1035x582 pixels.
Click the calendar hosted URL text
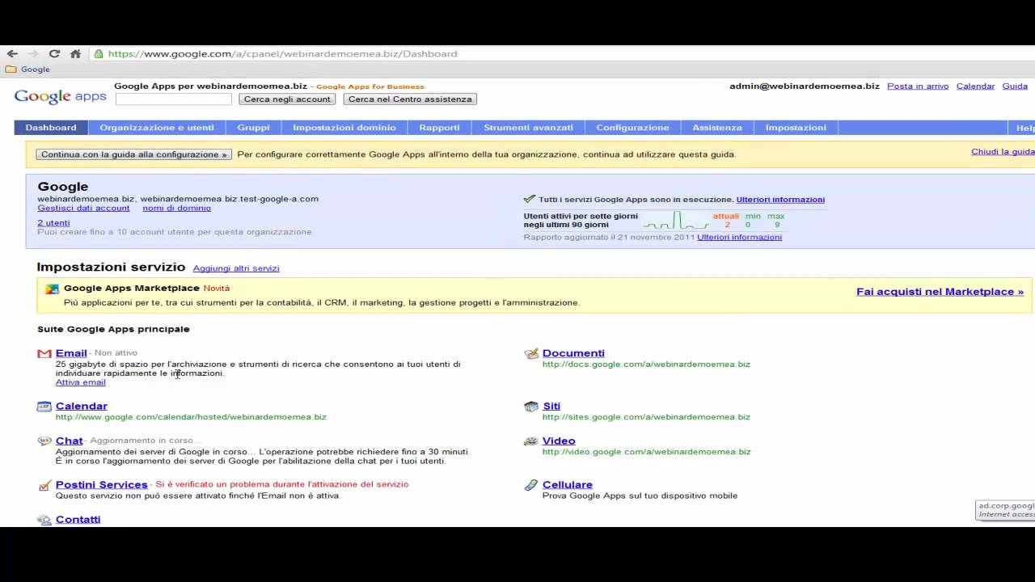click(x=191, y=417)
